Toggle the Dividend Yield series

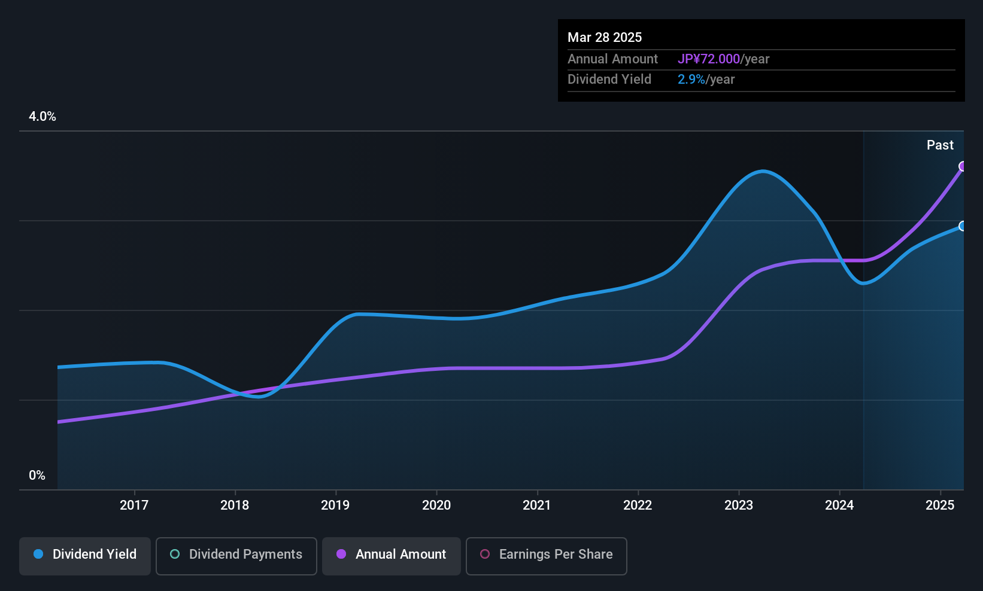85,556
